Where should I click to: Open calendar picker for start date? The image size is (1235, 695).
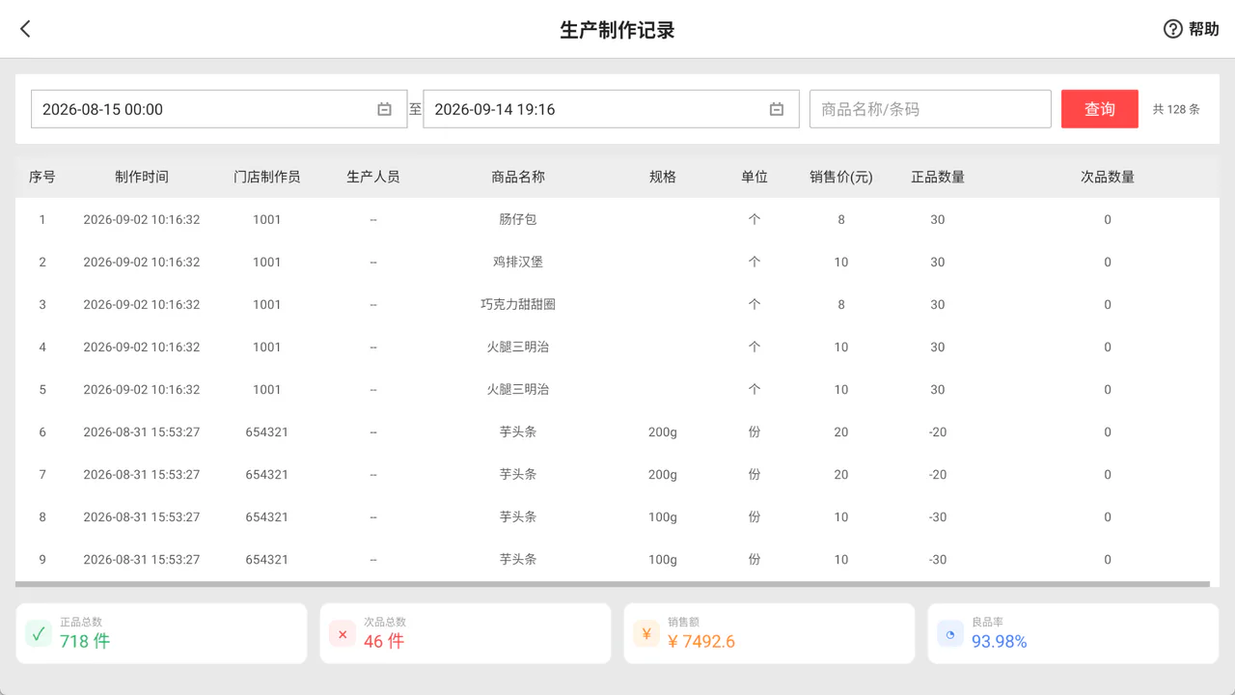(x=384, y=109)
